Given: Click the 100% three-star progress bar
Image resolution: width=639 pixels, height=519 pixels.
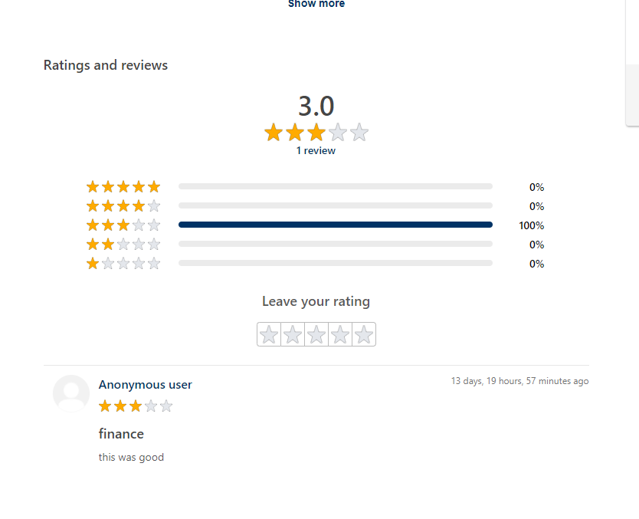Looking at the screenshot, I should (x=336, y=225).
